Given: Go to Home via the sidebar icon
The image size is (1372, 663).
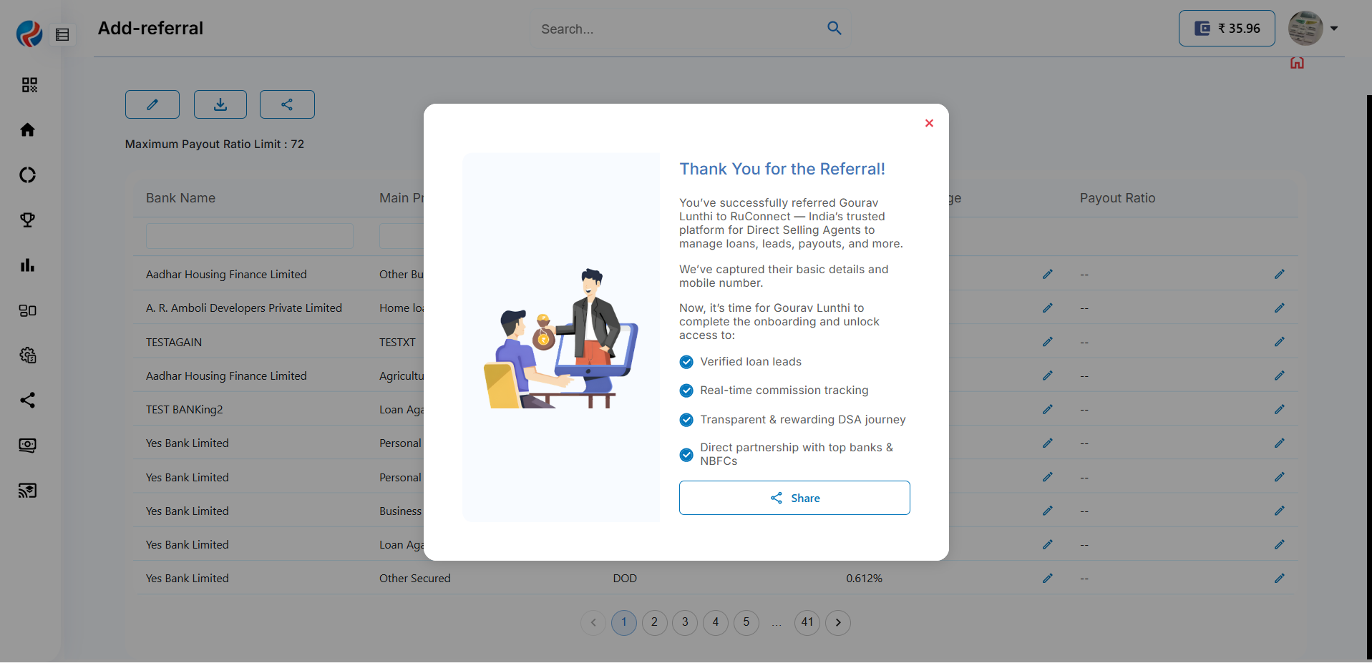Looking at the screenshot, I should [28, 130].
